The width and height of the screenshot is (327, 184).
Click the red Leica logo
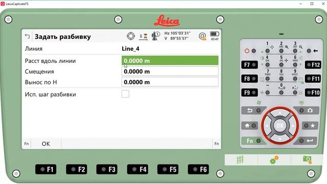click(x=167, y=20)
